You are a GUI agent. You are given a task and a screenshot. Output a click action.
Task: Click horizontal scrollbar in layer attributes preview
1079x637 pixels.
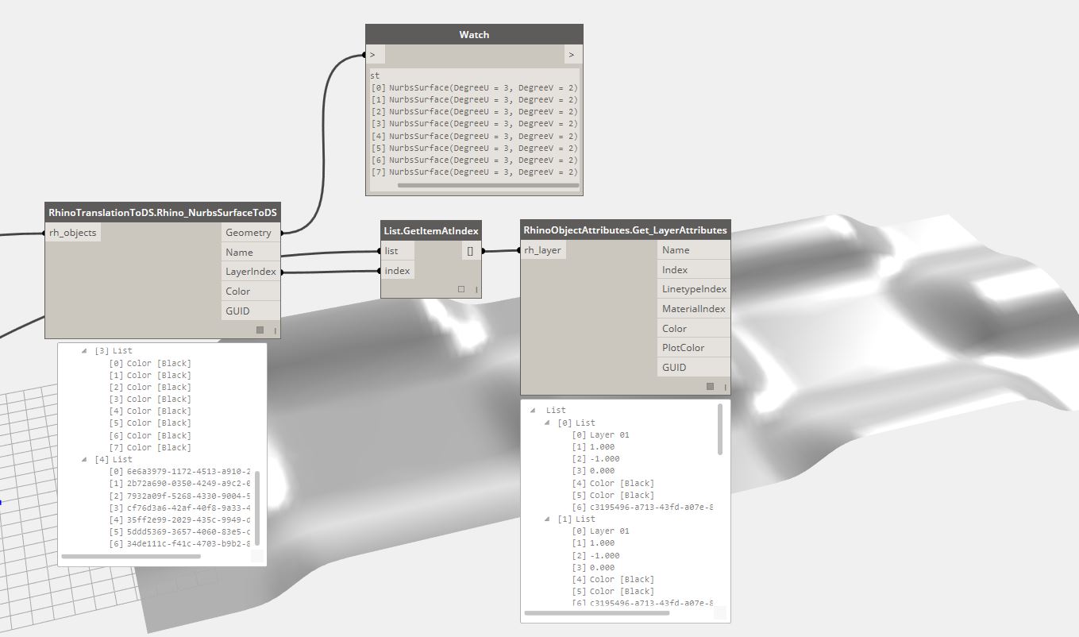(x=596, y=612)
